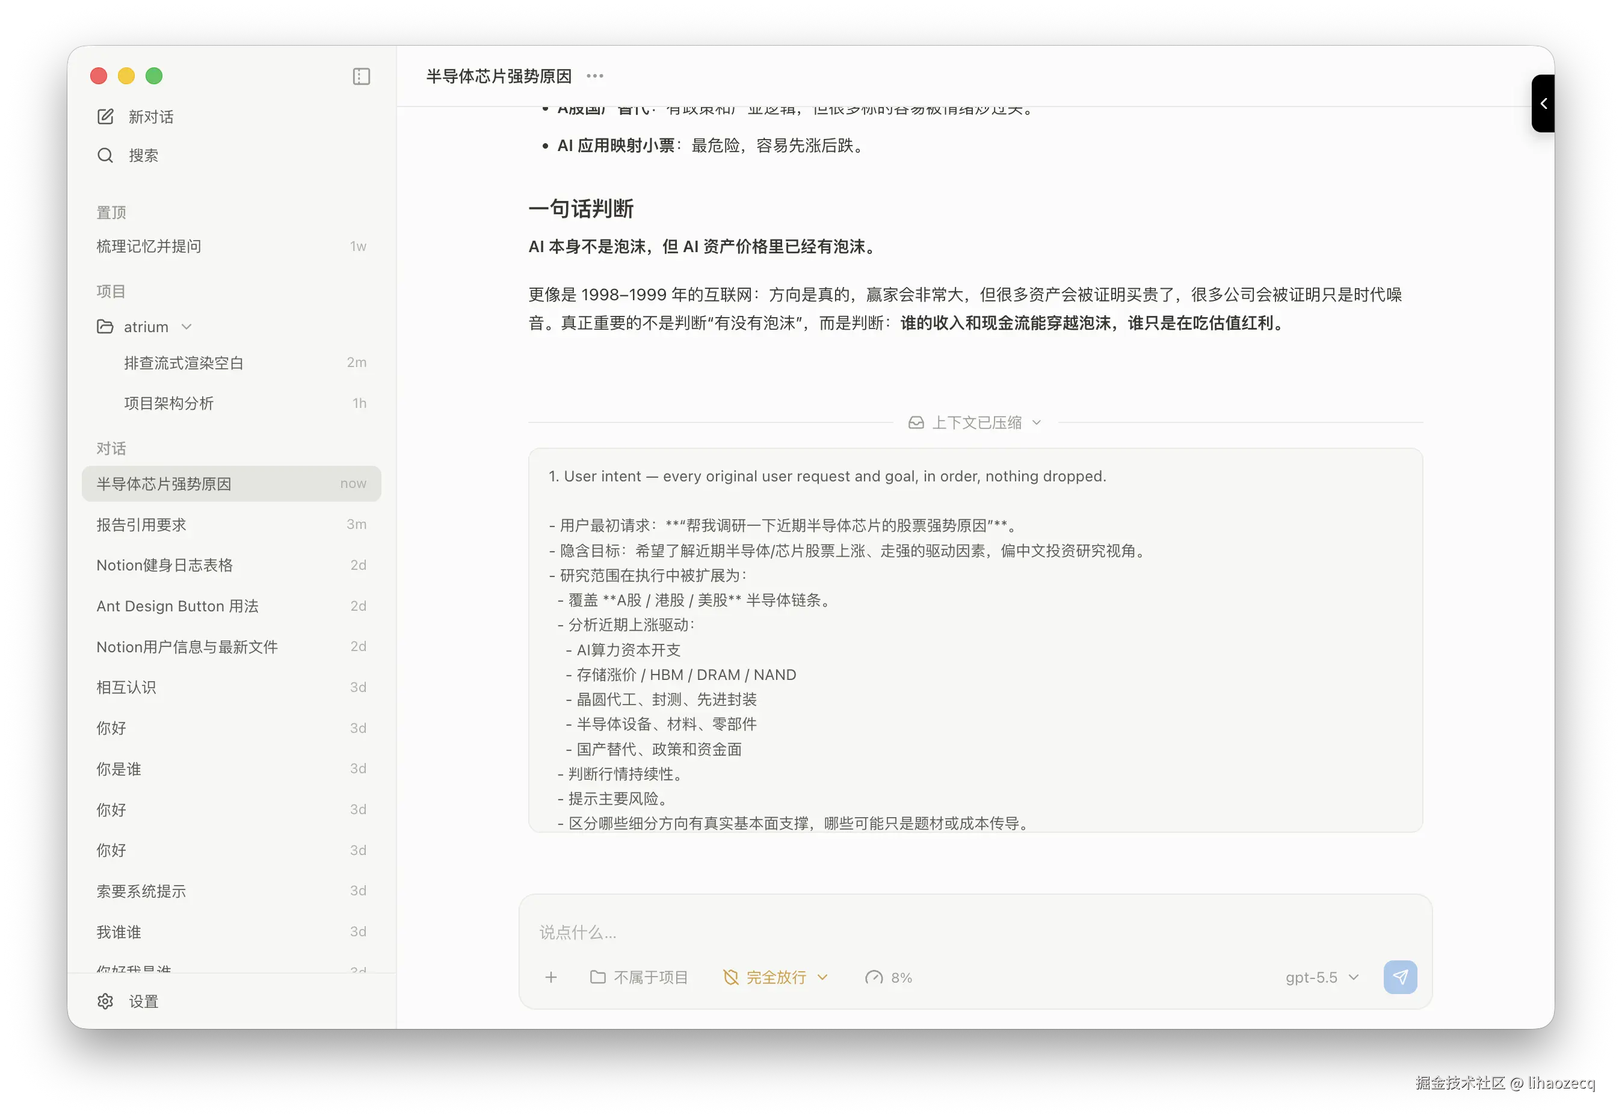Screen dimensions: 1622x1118
Task: Click the permission shield icon
Action: point(730,977)
